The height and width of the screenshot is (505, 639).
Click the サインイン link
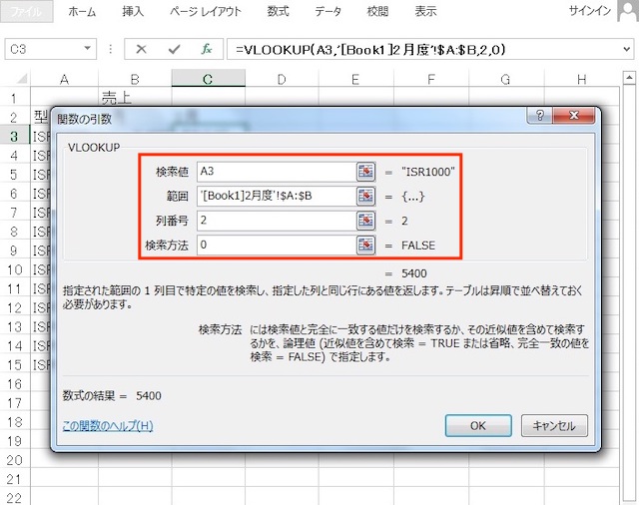pyautogui.click(x=590, y=11)
